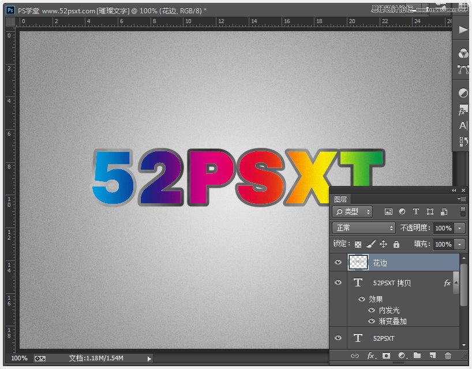This screenshot has width=472, height=369.
Task: Collapse the Layers panel double arrows
Action: tap(454, 191)
